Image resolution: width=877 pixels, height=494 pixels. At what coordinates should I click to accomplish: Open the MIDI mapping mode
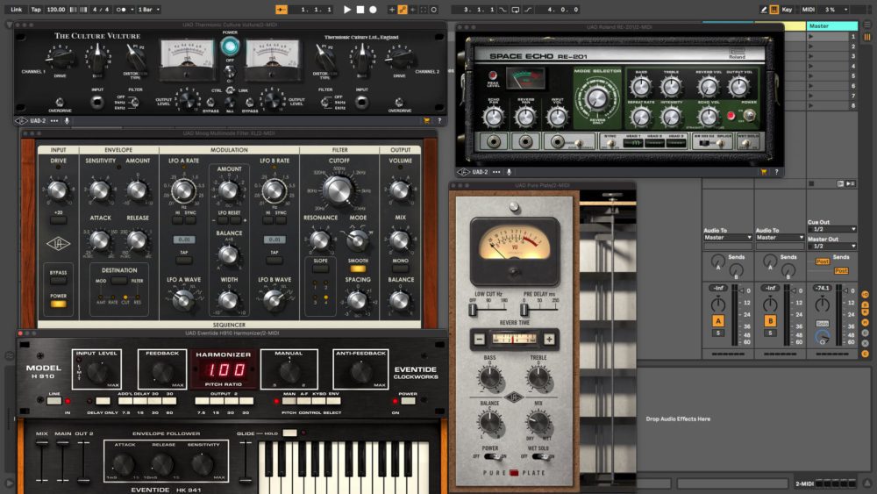809,9
